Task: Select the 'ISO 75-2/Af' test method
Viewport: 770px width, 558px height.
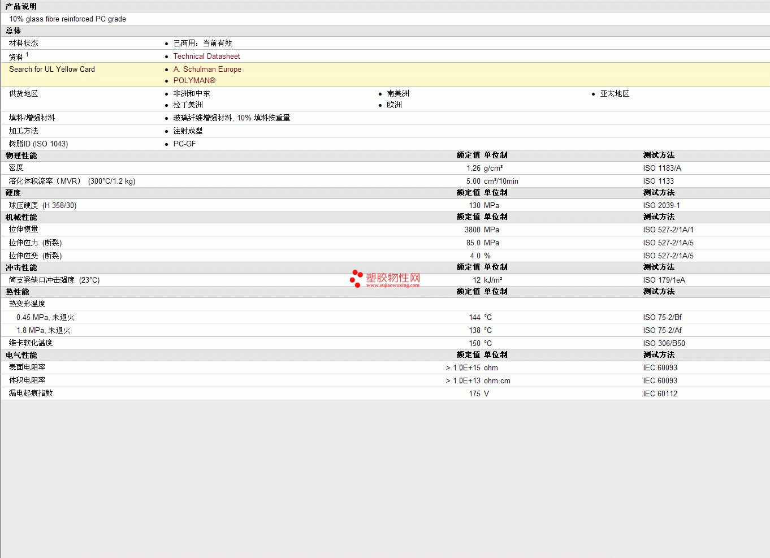Action: coord(663,331)
